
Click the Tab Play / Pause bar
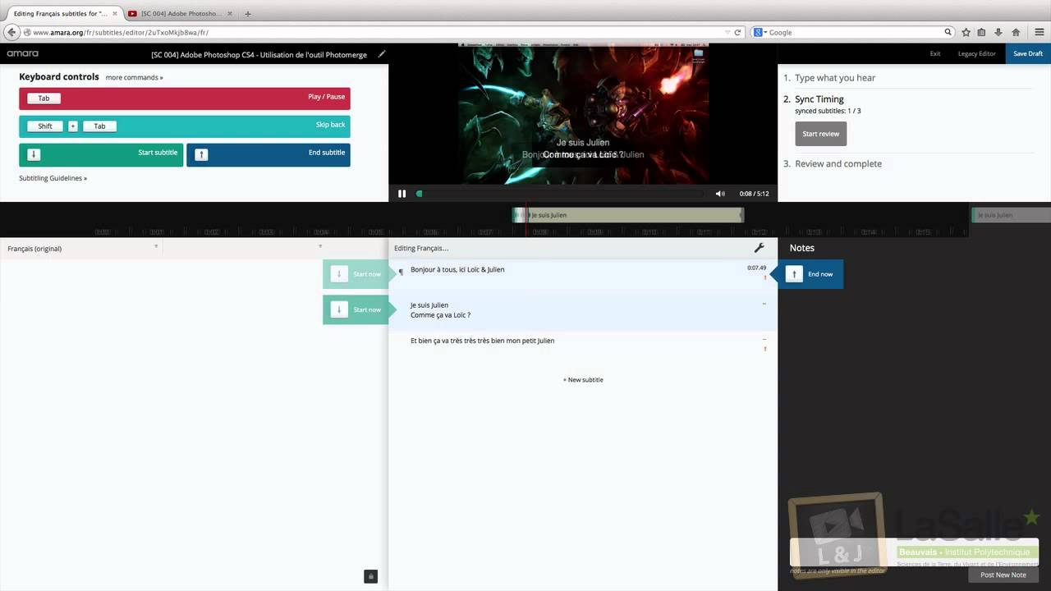(185, 98)
